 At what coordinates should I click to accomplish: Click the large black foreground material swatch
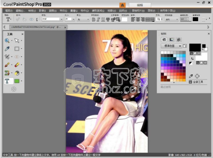(195, 47)
